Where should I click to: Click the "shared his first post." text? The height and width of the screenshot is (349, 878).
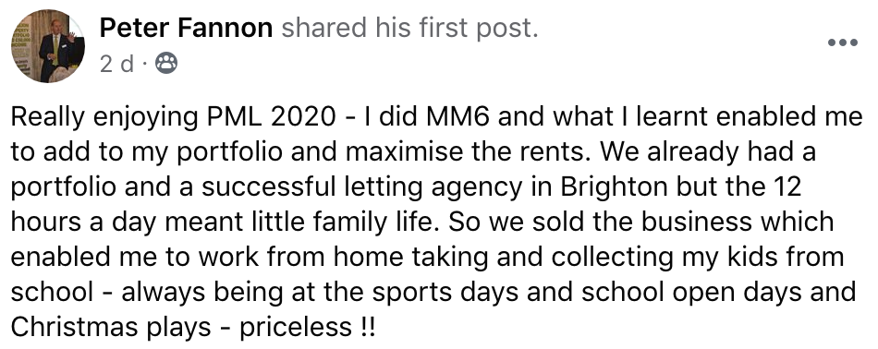tap(409, 28)
